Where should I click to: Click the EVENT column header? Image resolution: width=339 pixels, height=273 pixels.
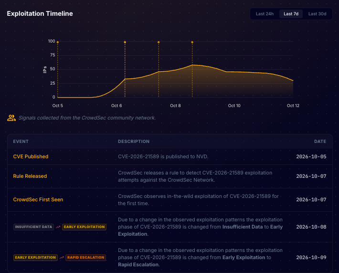pyautogui.click(x=21, y=142)
